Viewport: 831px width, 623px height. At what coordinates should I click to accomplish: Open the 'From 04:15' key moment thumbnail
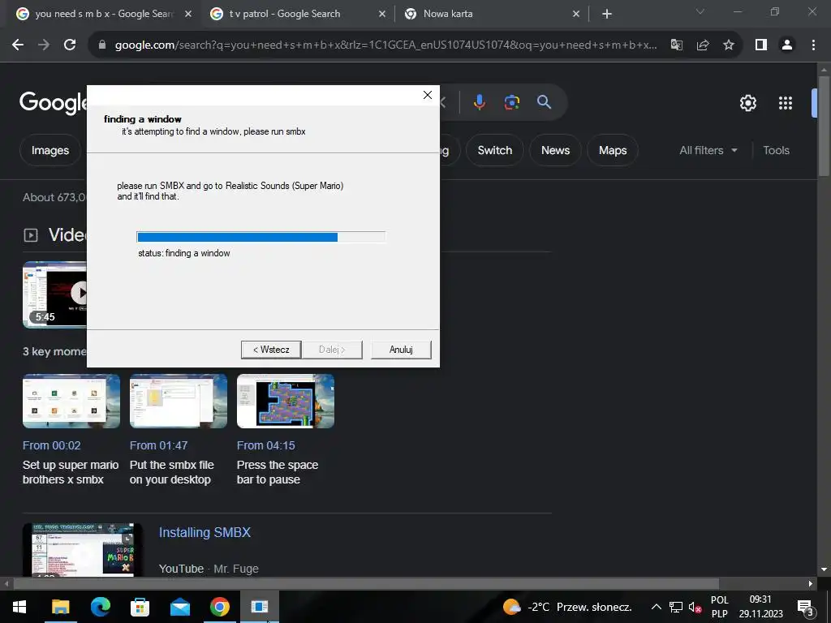(x=286, y=401)
